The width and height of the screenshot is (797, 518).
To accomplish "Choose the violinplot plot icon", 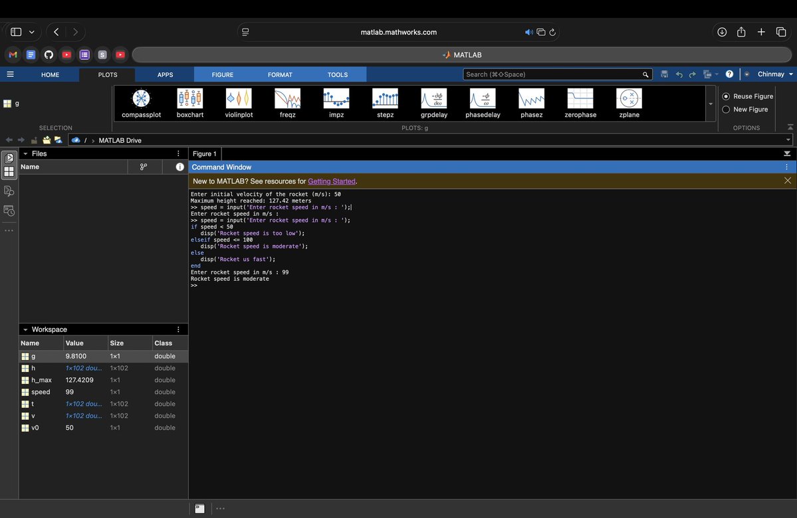I will point(239,103).
